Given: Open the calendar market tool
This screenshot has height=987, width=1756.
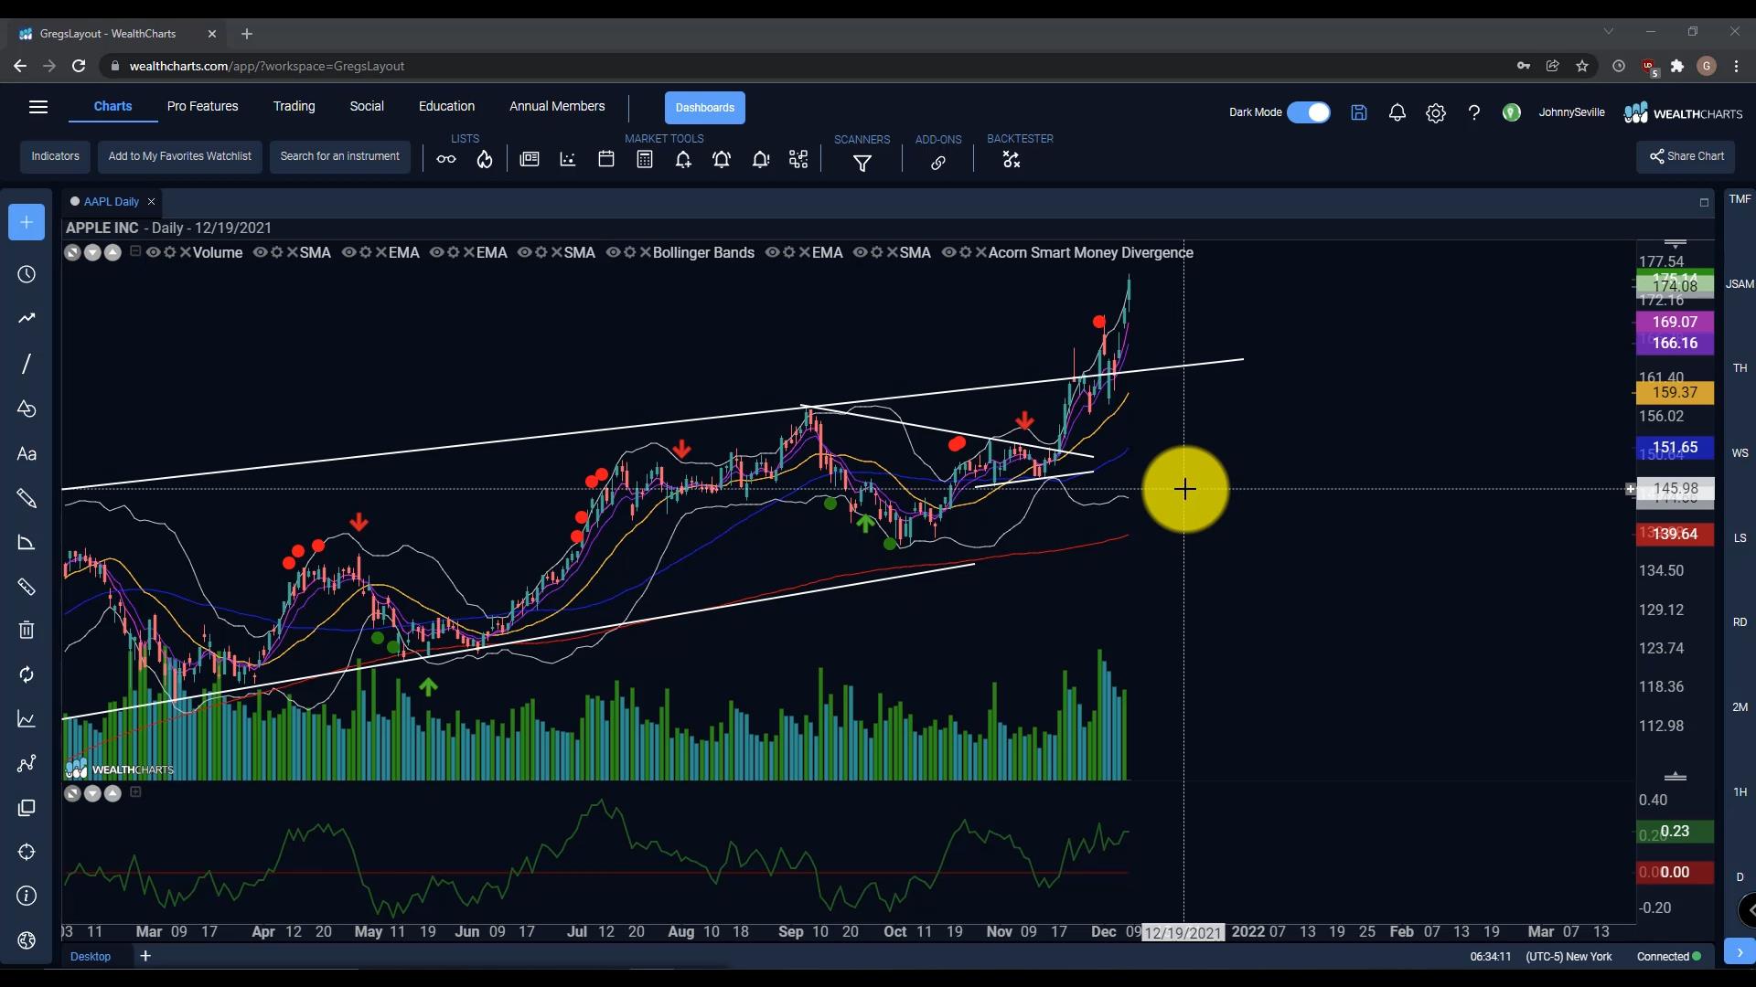Looking at the screenshot, I should (x=606, y=160).
